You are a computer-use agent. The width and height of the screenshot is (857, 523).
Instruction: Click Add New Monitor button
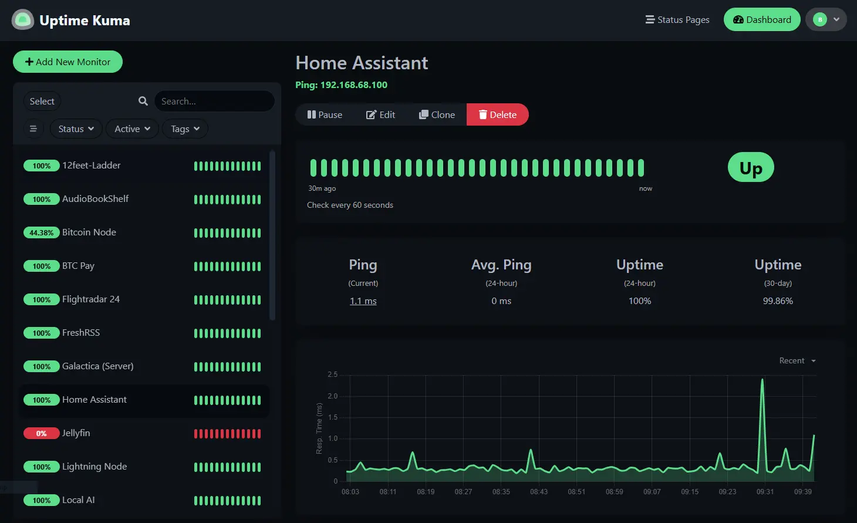click(x=68, y=62)
